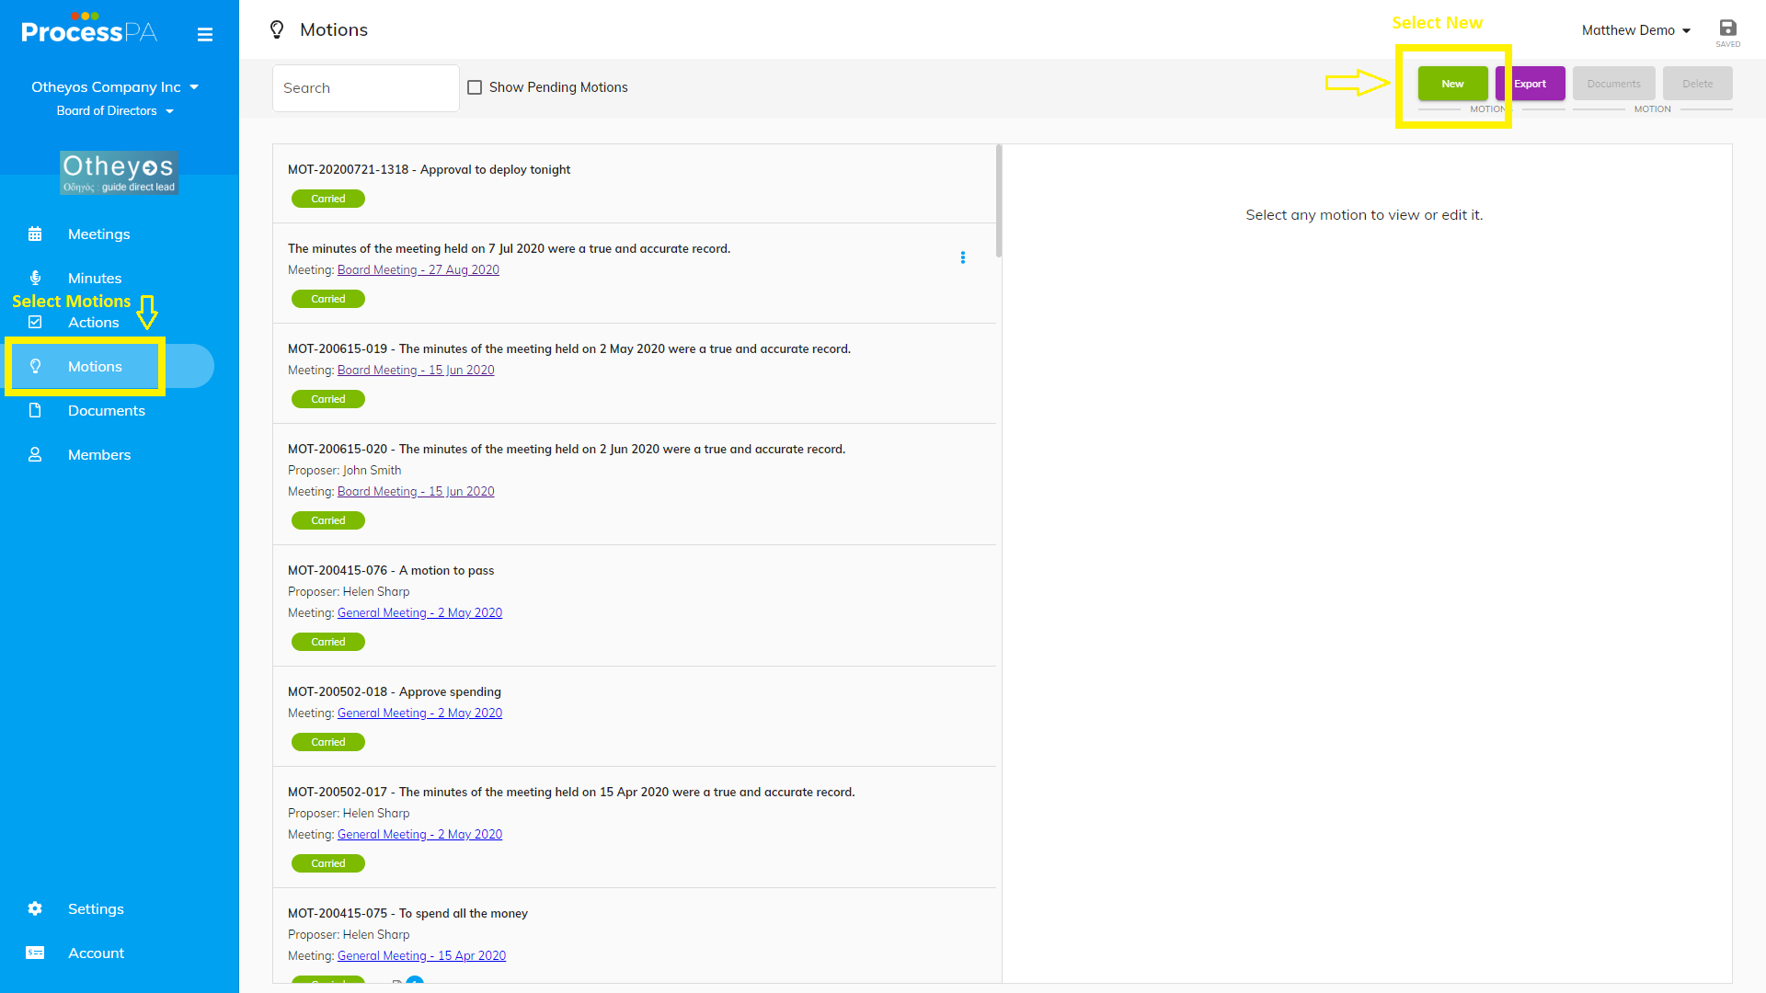Click the Minutes microphone icon
Viewport: 1766px width, 993px height.
[x=35, y=278]
